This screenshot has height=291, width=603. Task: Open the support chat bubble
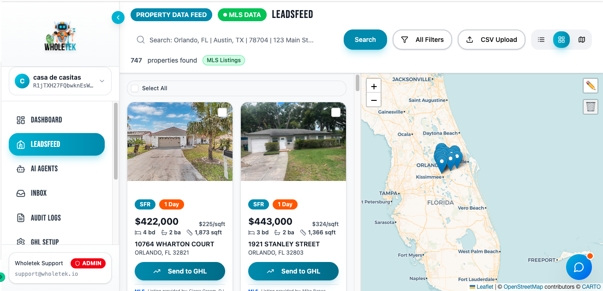point(579,267)
